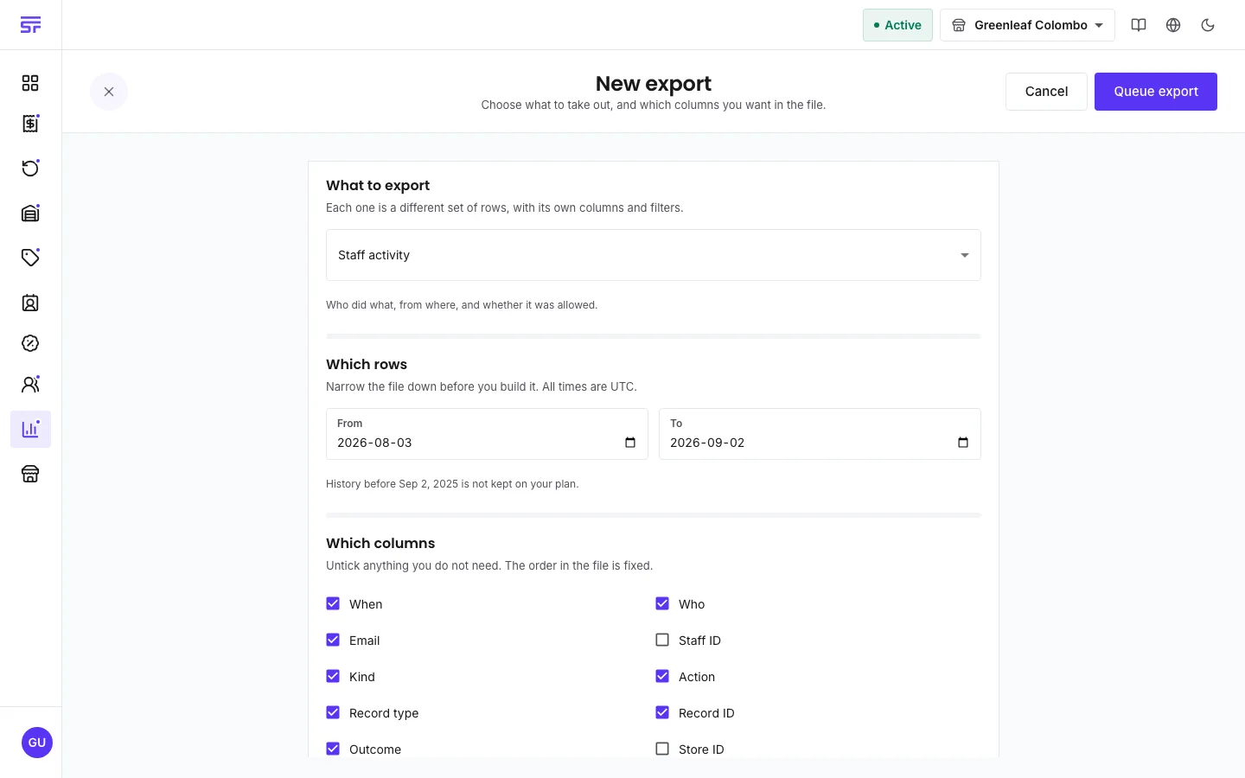Untick the Action column checkbox
This screenshot has width=1245, height=778.
tap(662, 676)
